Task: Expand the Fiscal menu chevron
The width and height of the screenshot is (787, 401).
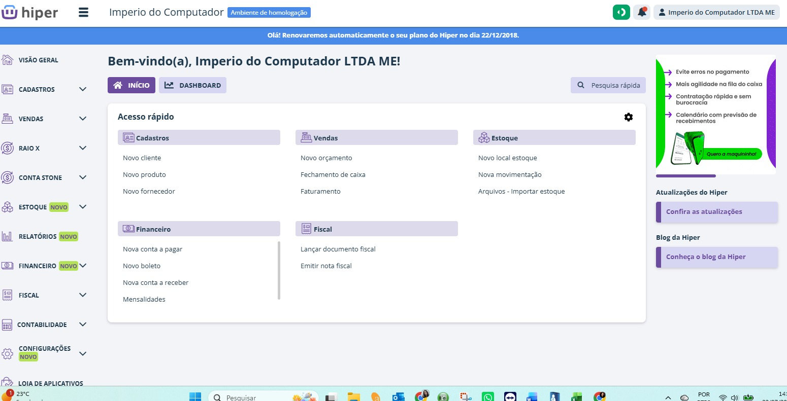Action: (83, 295)
